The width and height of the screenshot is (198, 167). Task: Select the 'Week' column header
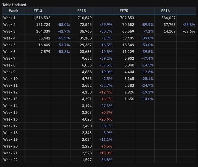tap(14, 11)
